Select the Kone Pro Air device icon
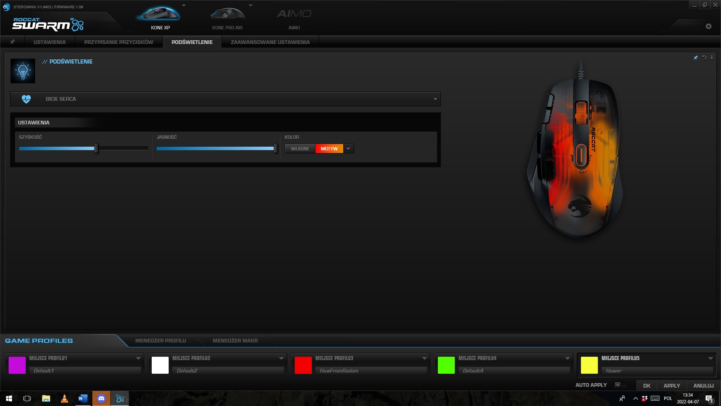Image resolution: width=721 pixels, height=406 pixels. pyautogui.click(x=227, y=14)
